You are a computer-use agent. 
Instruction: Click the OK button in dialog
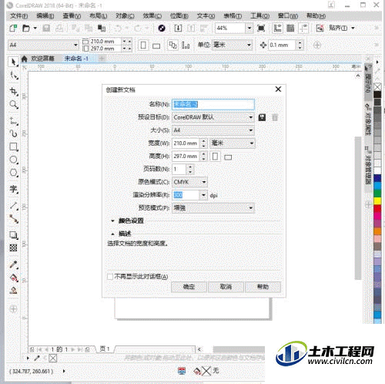(x=189, y=287)
